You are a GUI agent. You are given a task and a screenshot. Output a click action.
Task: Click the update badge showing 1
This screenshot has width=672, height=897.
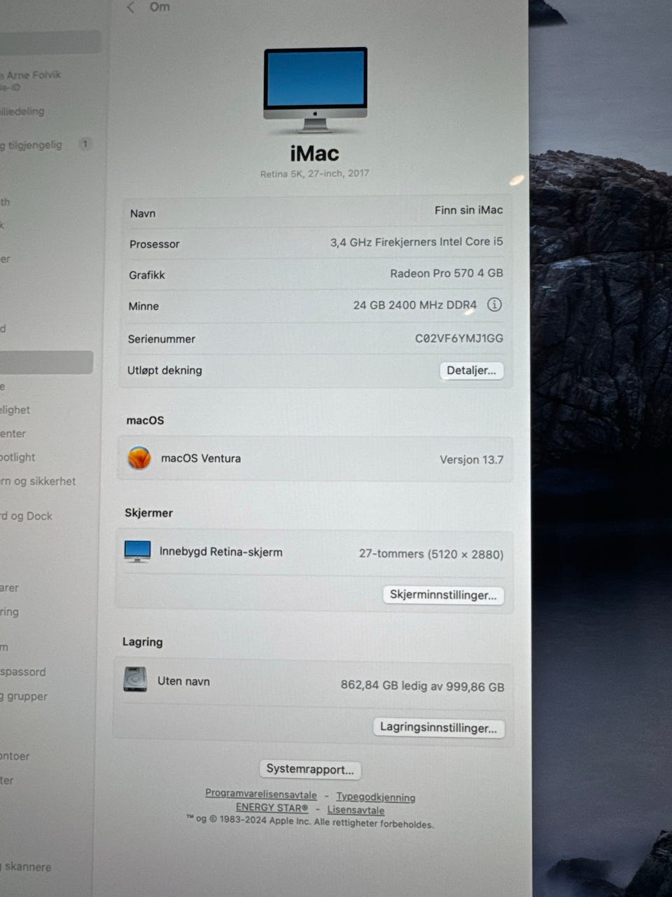(x=85, y=144)
